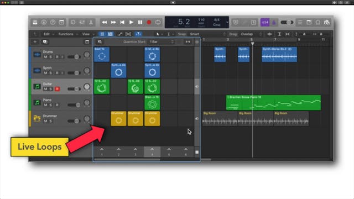Click the Rewind transport button
The width and height of the screenshot is (354, 199).
105,22
